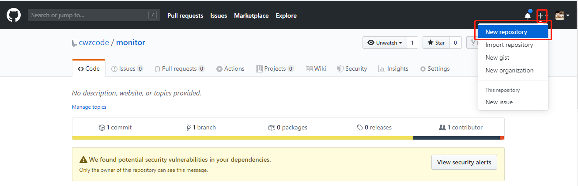Screen dimensions: 578x186
Task: Click the star icon in Star button
Action: pyautogui.click(x=430, y=43)
